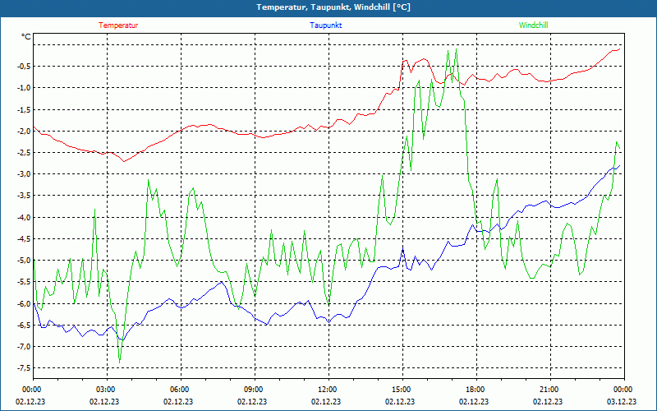Click the -3,5 y-axis value

(x=24, y=196)
